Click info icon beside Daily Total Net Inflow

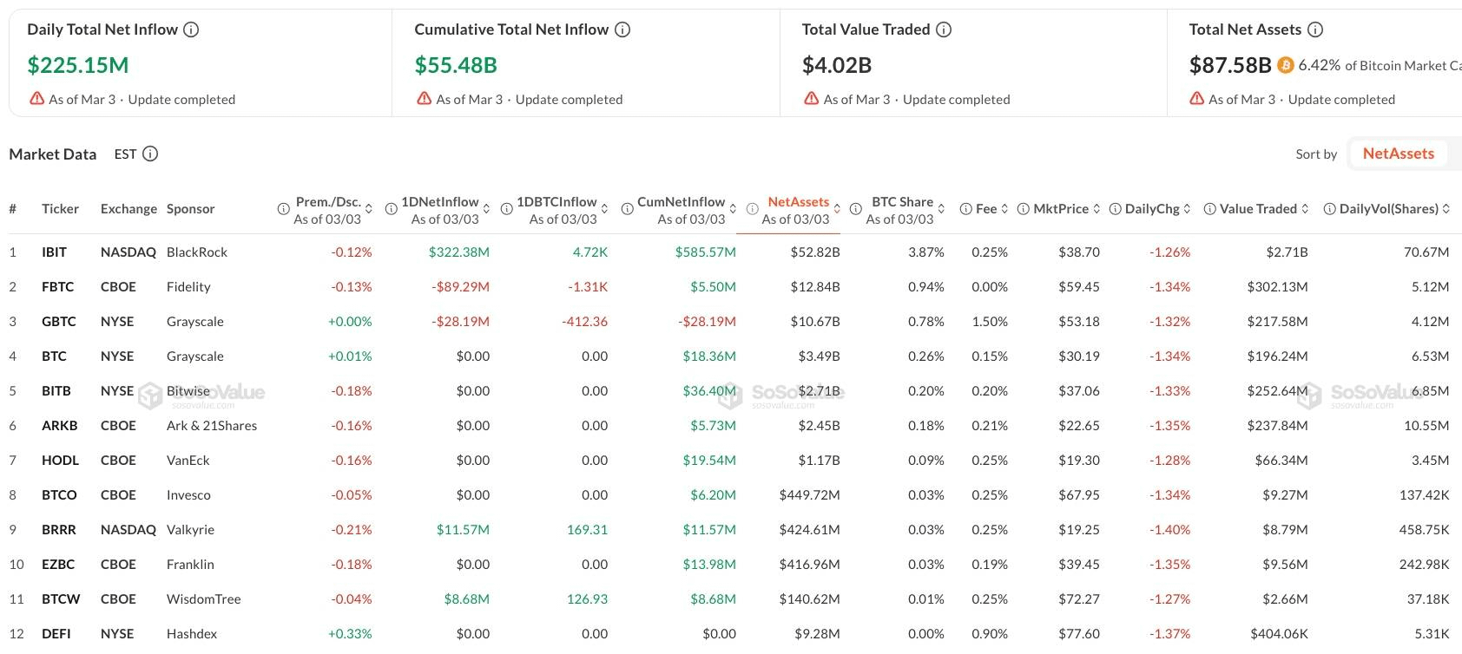click(x=192, y=29)
